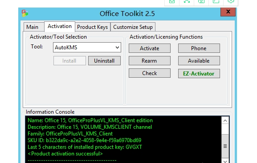Screen dimensions: 257x163
Task: Select the Activation tab
Action: pos(60,26)
